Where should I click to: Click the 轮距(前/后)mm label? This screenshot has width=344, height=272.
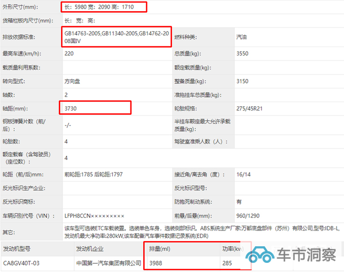coord(23,174)
